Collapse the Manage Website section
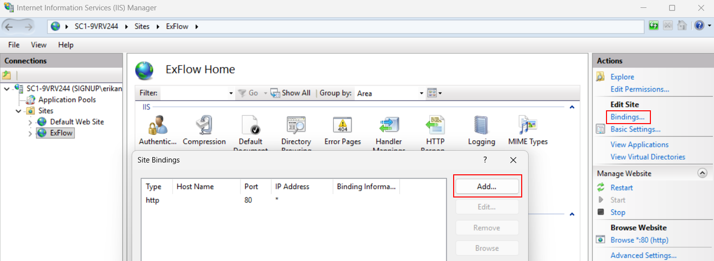 (x=703, y=173)
